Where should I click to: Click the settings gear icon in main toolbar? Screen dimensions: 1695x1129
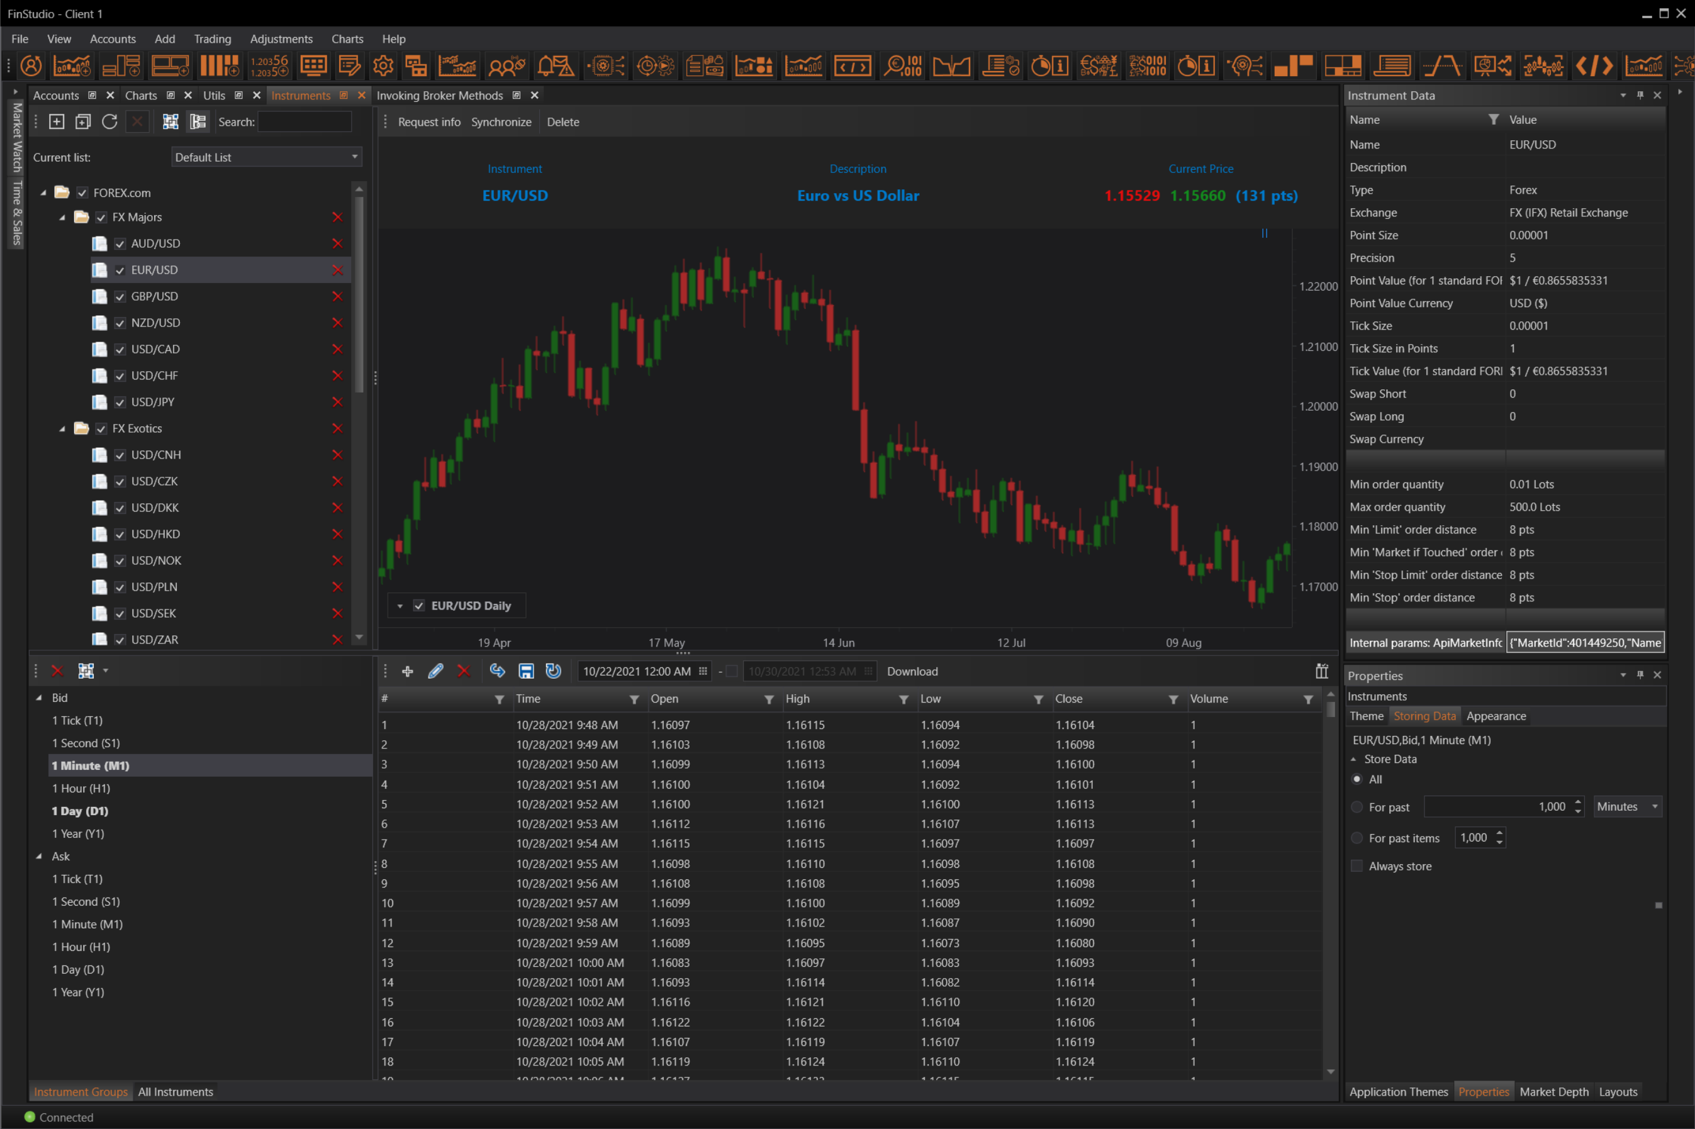383,66
